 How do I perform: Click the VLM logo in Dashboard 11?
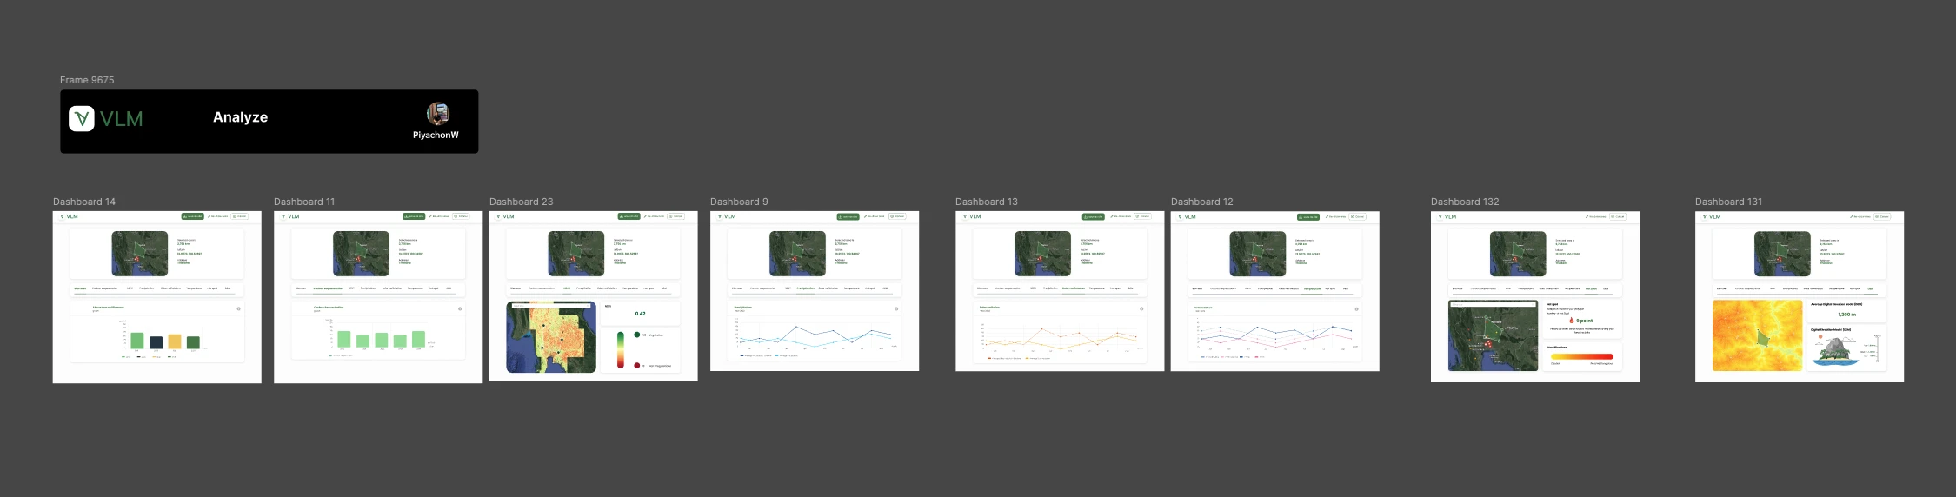point(290,216)
